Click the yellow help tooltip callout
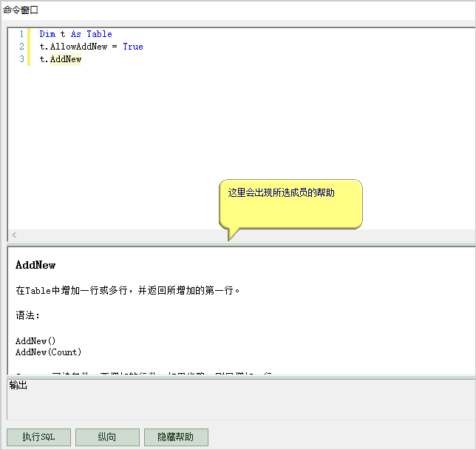476x450 pixels. point(290,202)
